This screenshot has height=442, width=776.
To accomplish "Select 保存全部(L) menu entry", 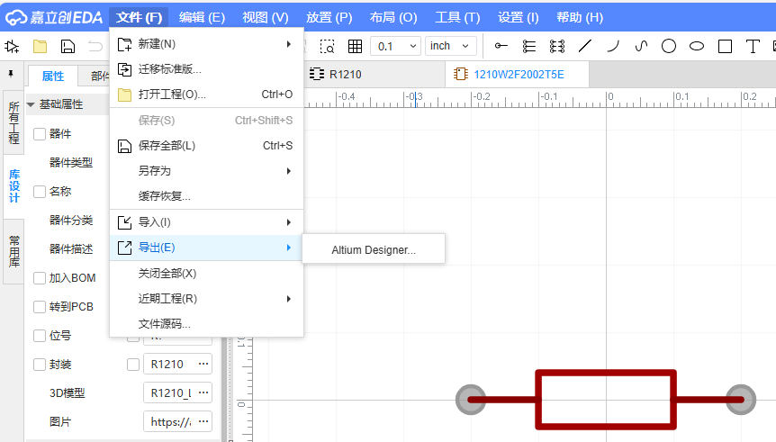I will (x=206, y=146).
